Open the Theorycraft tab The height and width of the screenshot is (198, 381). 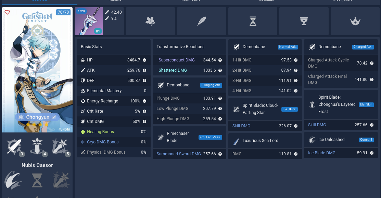pos(342,1)
